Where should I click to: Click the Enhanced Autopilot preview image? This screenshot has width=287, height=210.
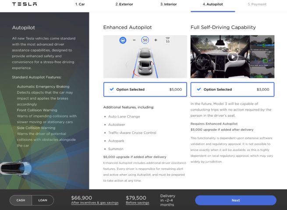coord(145,57)
